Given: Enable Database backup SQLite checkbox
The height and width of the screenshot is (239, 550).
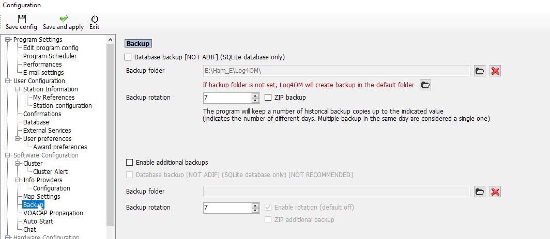Looking at the screenshot, I should pos(128,57).
